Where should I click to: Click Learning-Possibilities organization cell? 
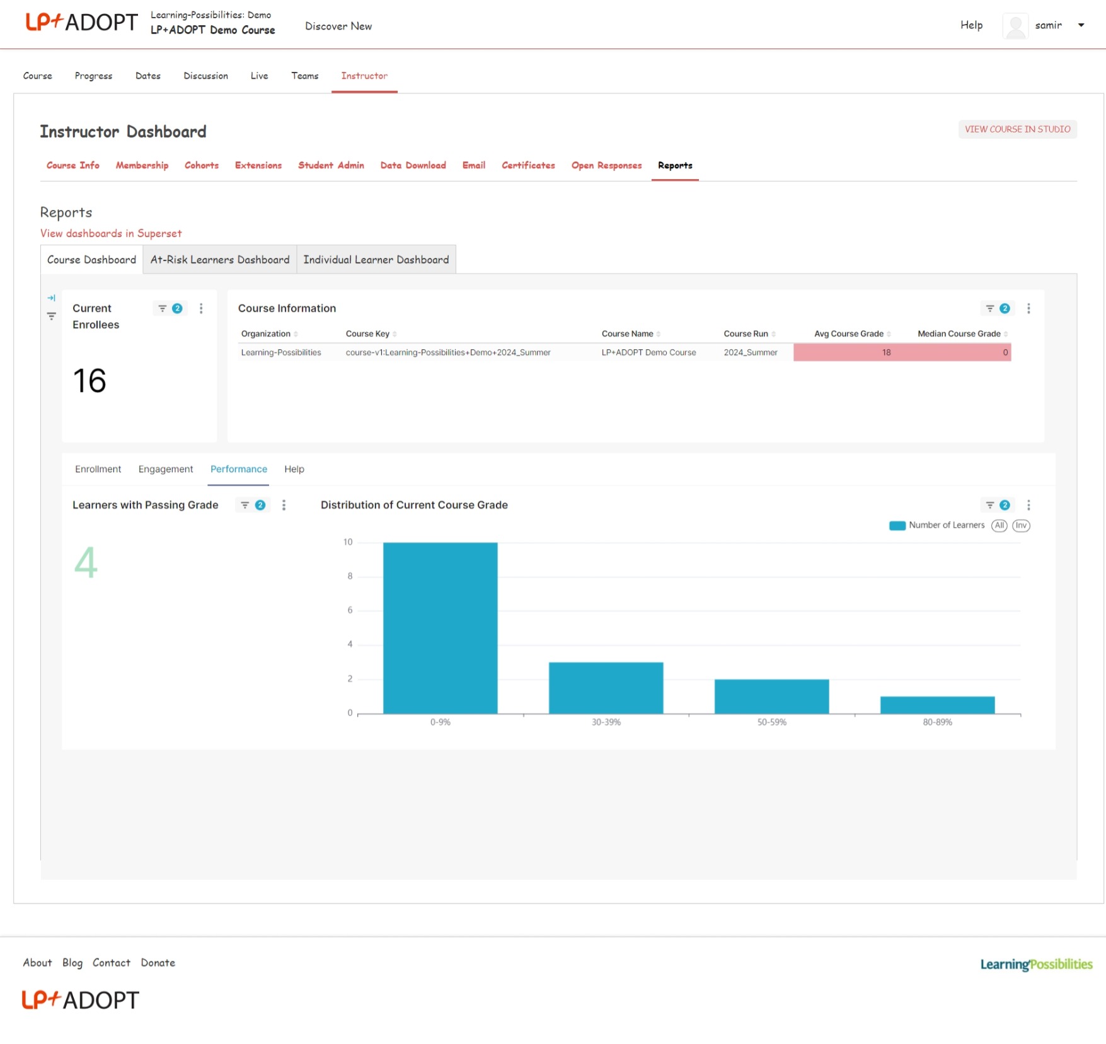coord(281,352)
